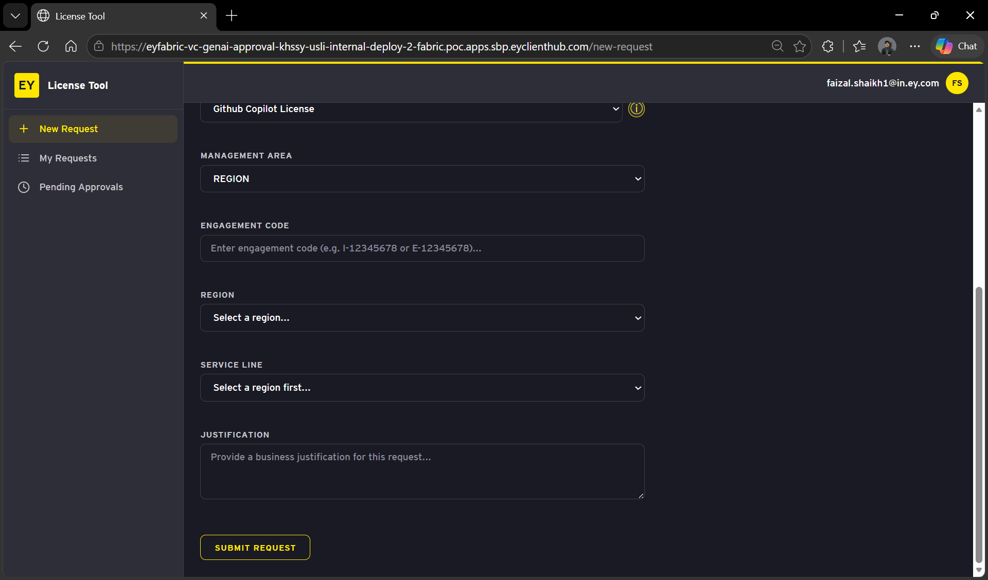Open browser extensions menu

(x=827, y=46)
